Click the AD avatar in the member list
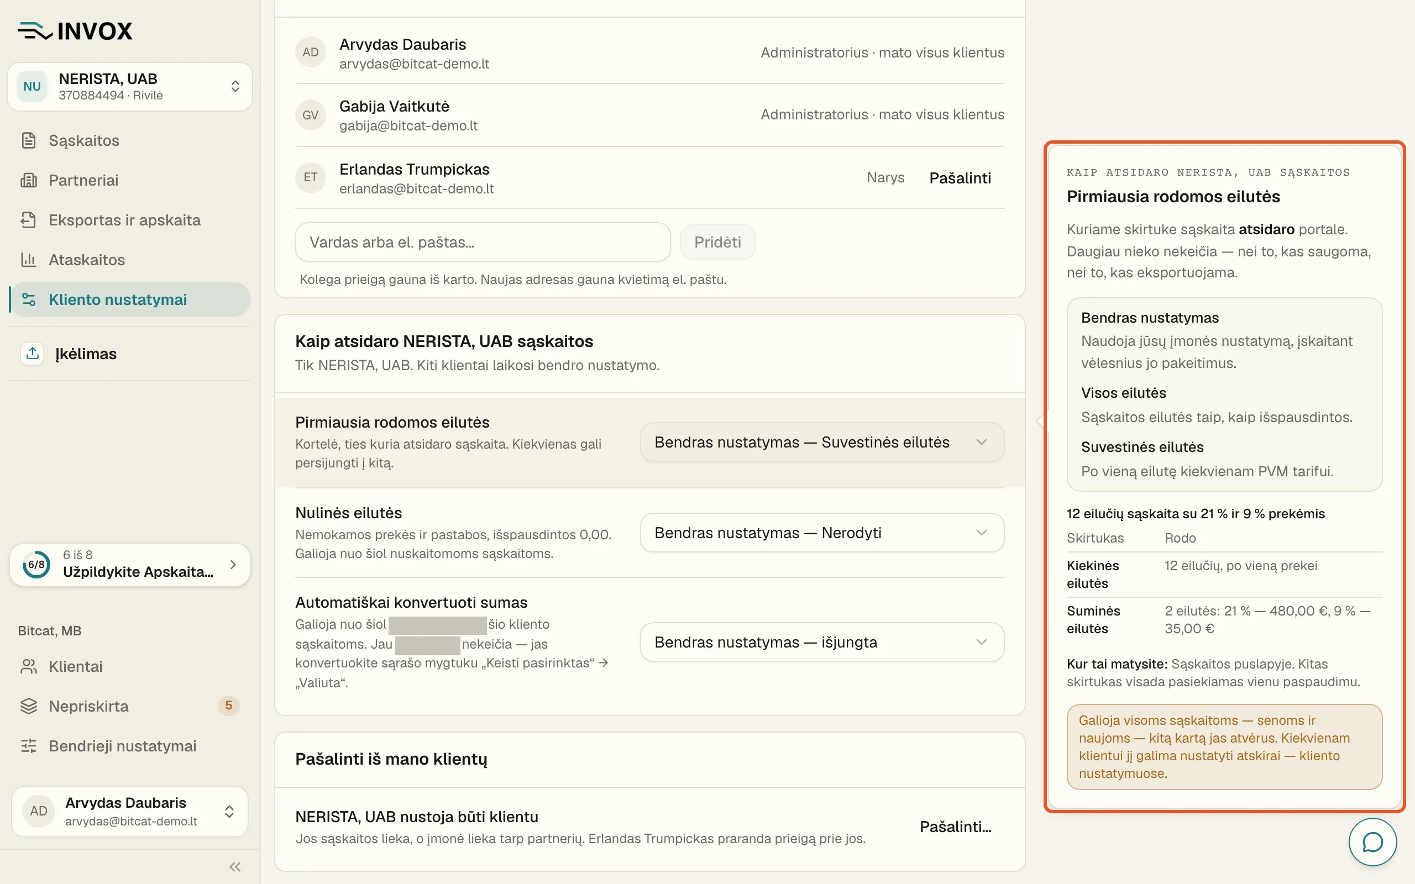Viewport: 1415px width, 884px height. click(311, 52)
